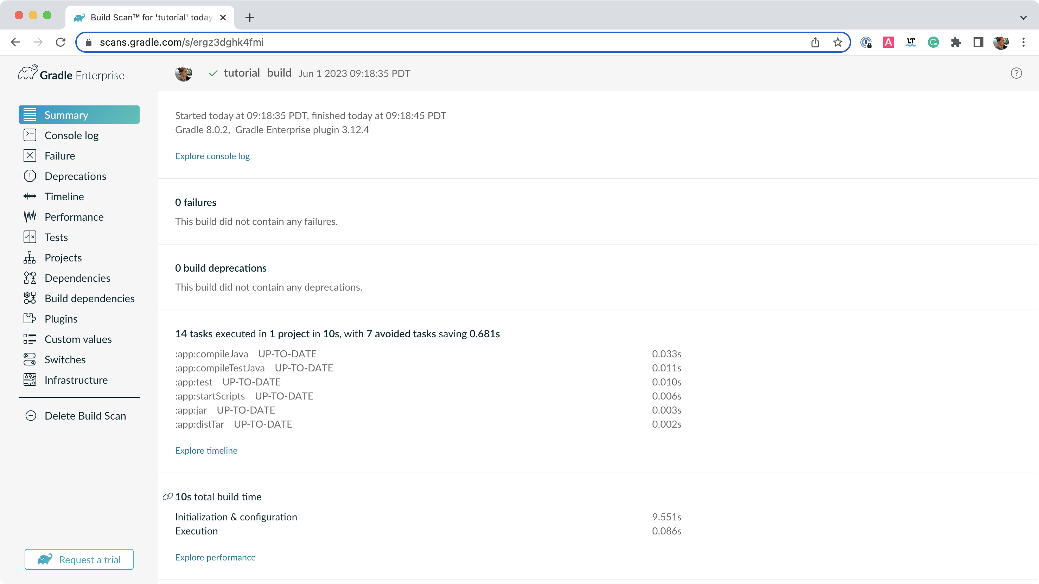
Task: Click the 'Initialization & configuration' row
Action: click(x=428, y=517)
